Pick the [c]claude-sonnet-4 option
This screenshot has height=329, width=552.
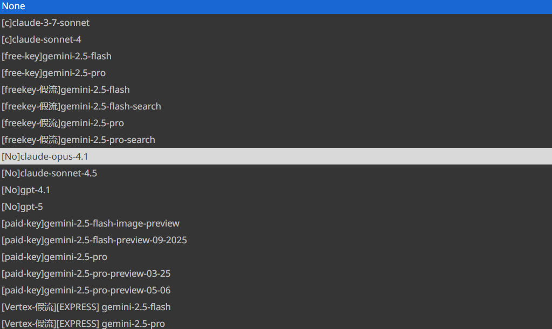tap(276, 39)
